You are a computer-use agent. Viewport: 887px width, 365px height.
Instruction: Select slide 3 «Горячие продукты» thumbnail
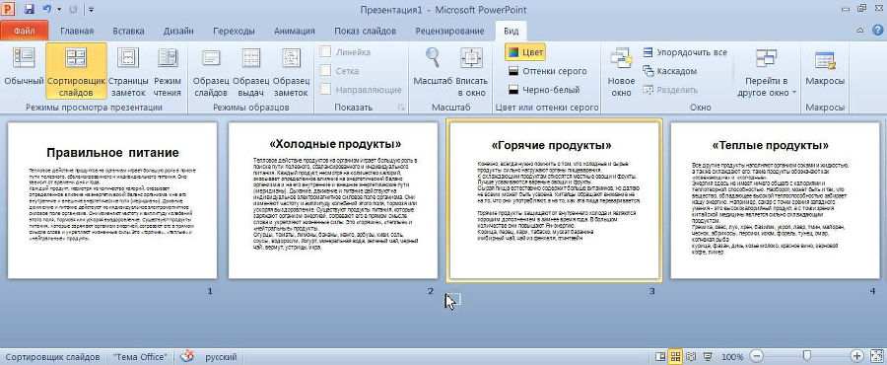(554, 200)
